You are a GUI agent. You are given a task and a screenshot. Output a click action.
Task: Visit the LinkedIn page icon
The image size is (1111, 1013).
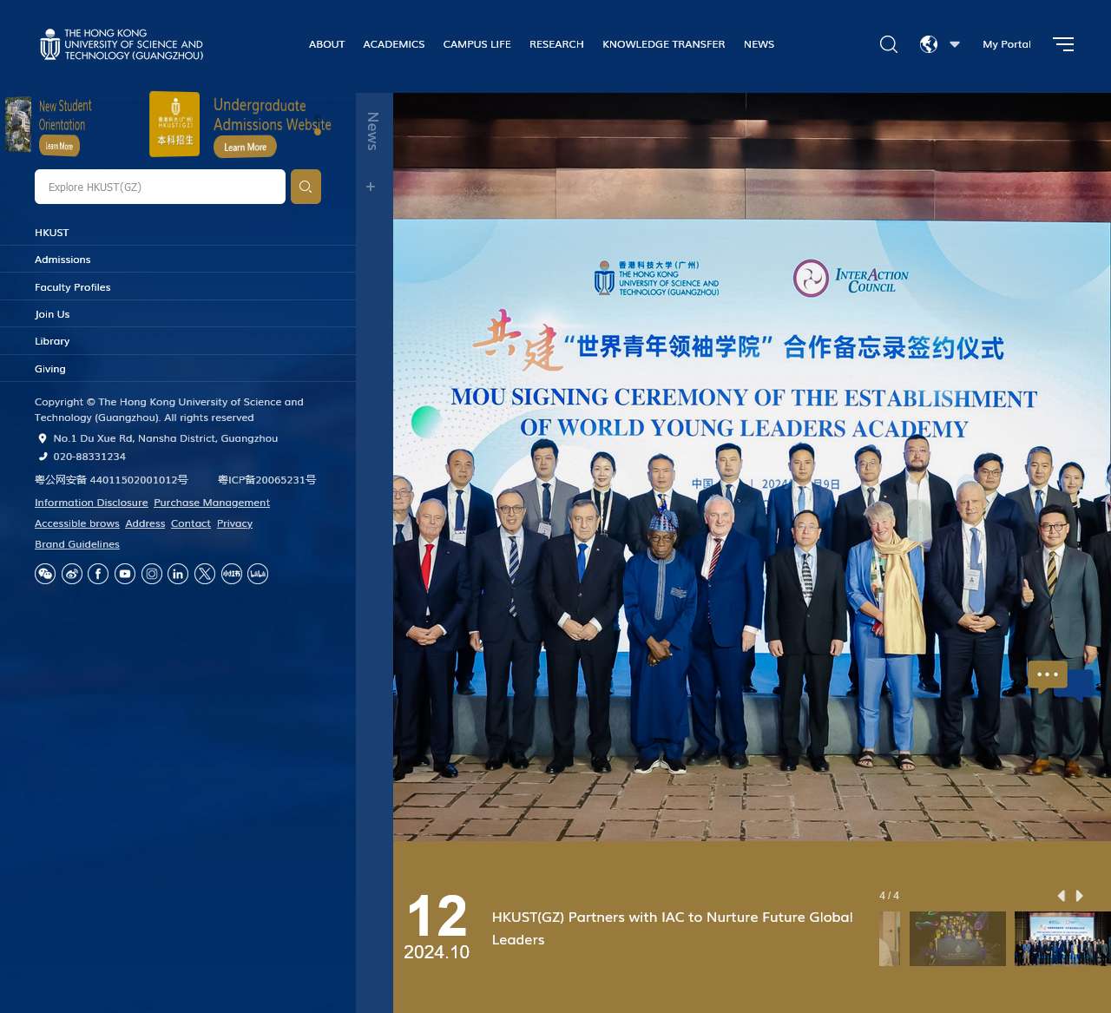tap(178, 574)
